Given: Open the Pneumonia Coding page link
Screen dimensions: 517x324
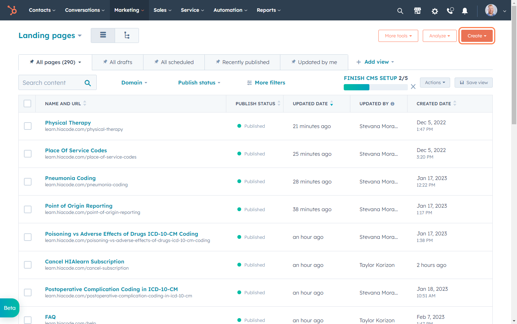Looking at the screenshot, I should click(x=70, y=178).
